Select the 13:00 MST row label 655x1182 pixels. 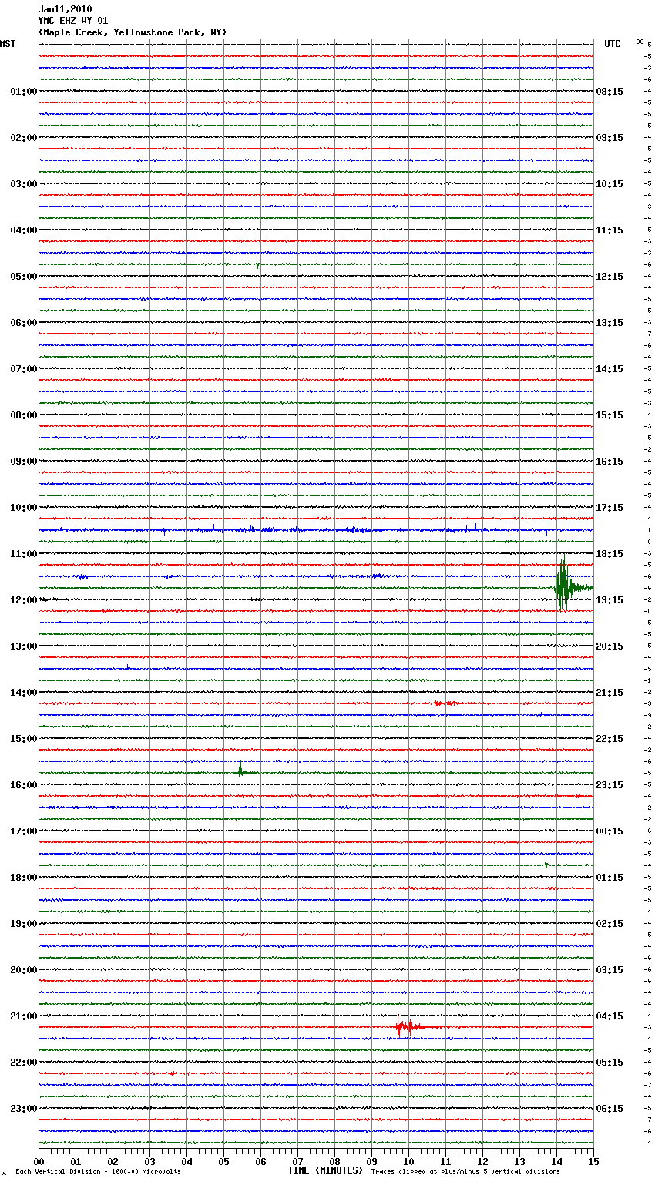click(x=24, y=646)
